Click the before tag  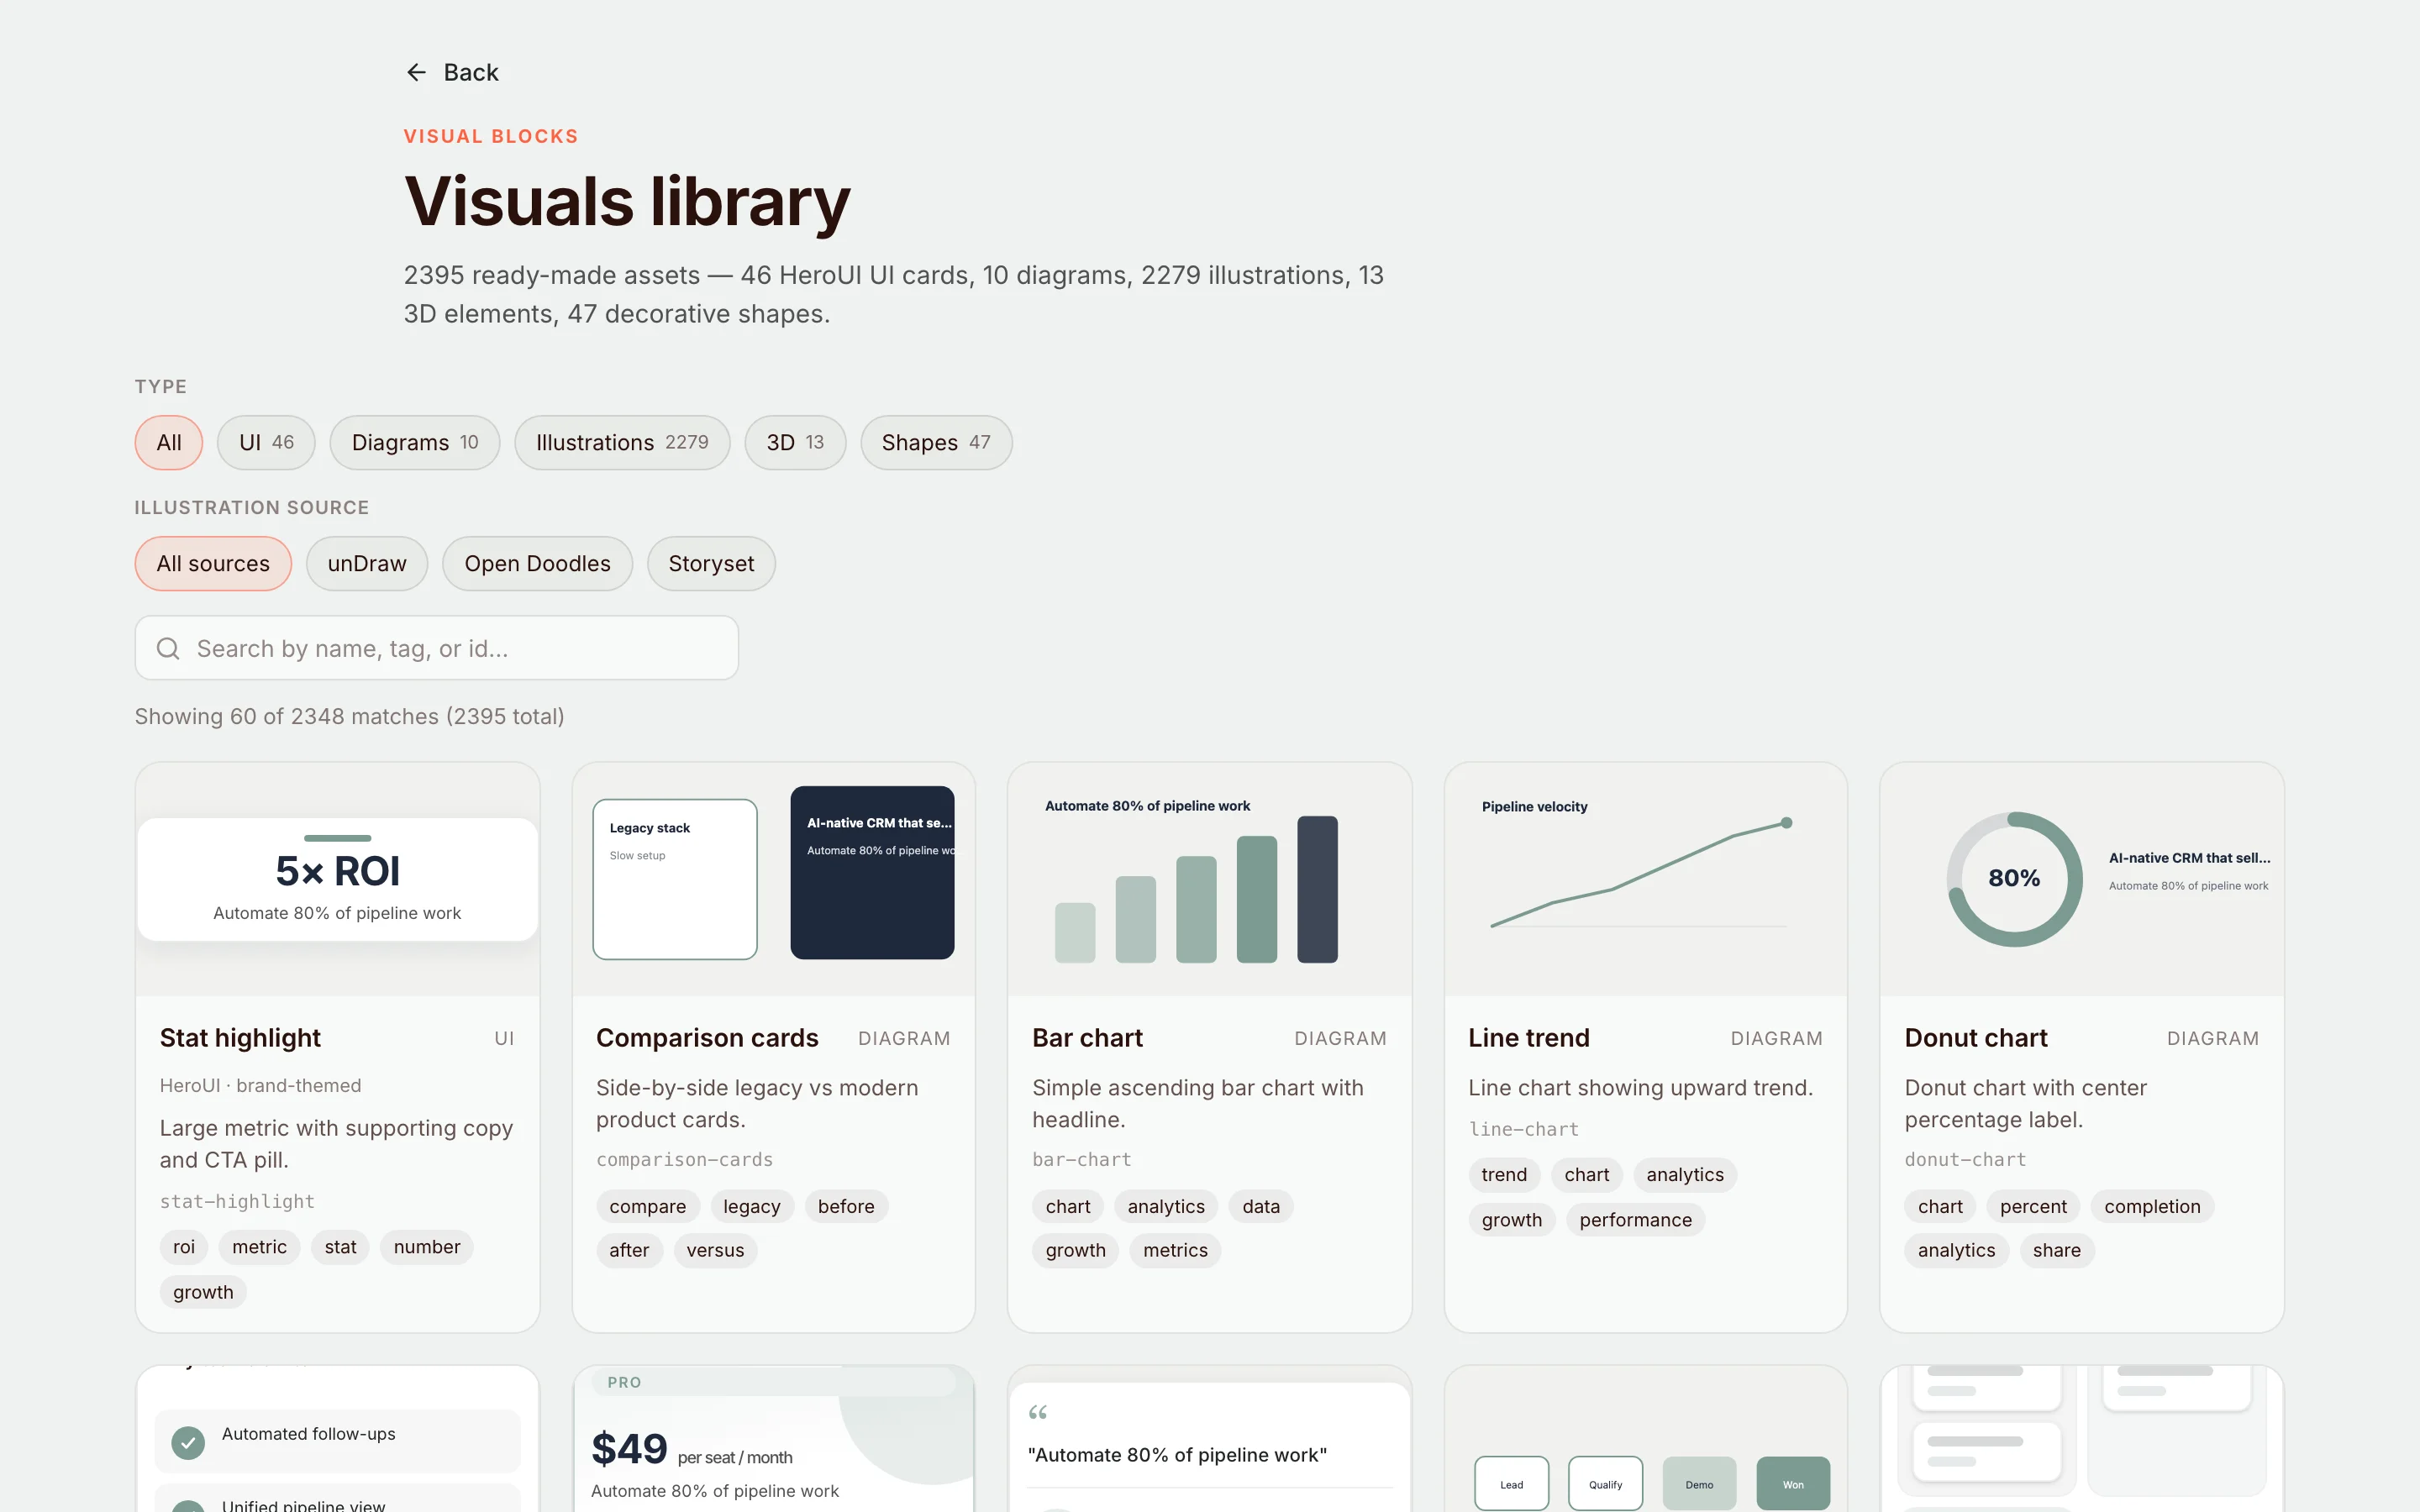pyautogui.click(x=846, y=1206)
